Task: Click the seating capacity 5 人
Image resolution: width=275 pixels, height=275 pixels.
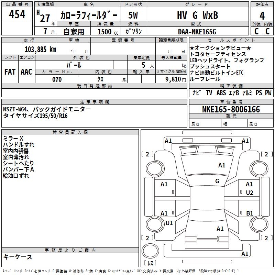Action: pos(148,65)
